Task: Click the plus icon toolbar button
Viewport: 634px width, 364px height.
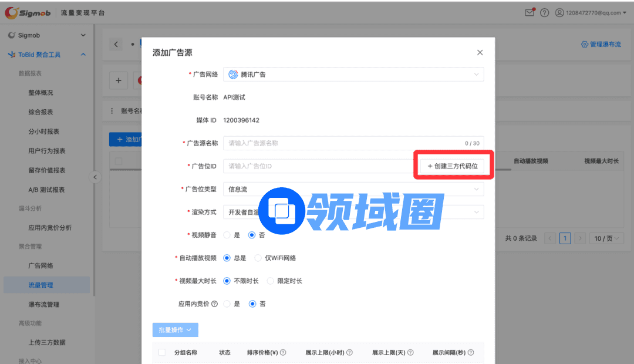Action: point(119,80)
